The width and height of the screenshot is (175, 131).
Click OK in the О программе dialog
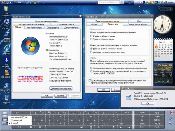(148, 103)
